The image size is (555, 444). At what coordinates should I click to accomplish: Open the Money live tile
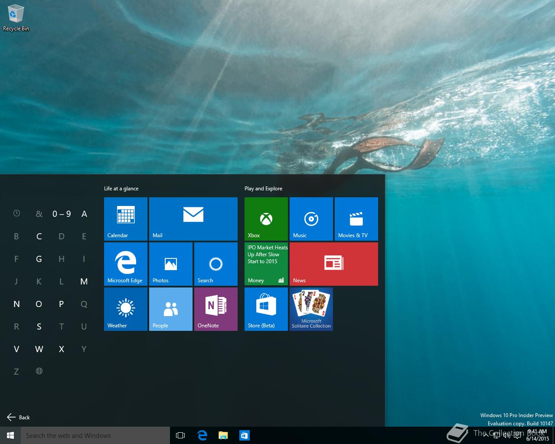266,264
